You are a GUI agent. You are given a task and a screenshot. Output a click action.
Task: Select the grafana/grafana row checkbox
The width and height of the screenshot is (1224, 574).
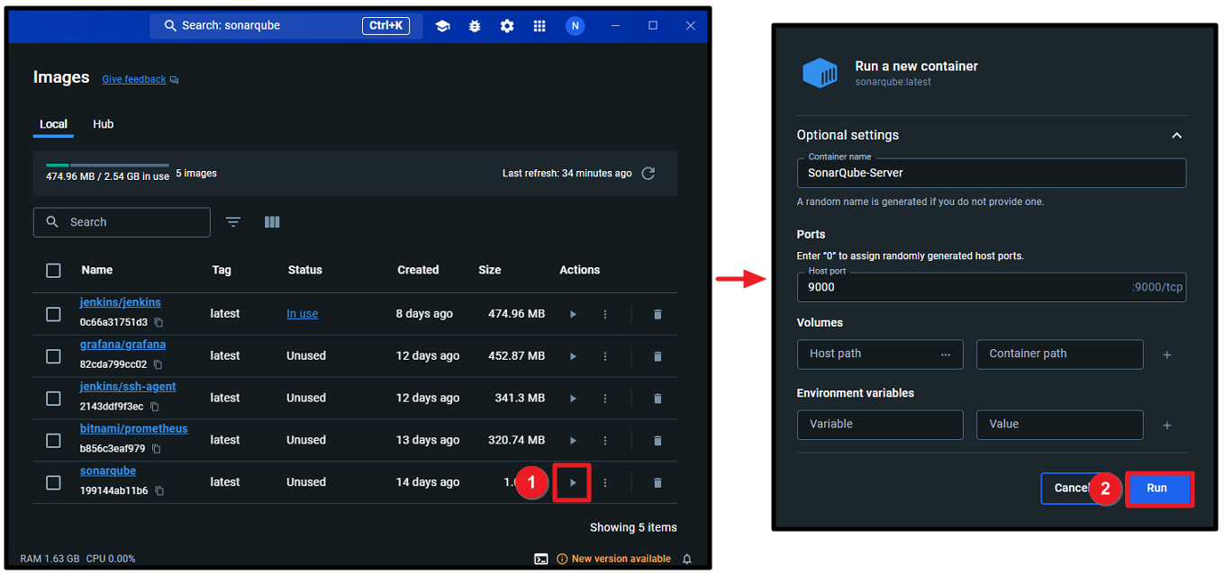tap(53, 356)
